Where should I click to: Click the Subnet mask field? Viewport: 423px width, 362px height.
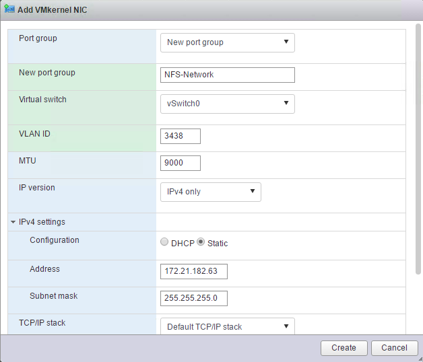(x=194, y=298)
